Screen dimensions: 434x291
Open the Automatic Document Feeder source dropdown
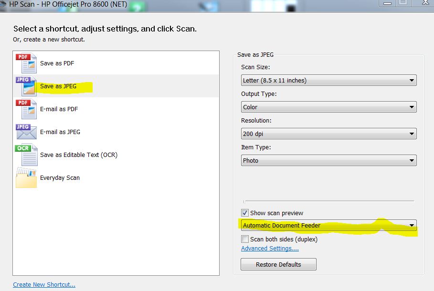[x=328, y=225]
